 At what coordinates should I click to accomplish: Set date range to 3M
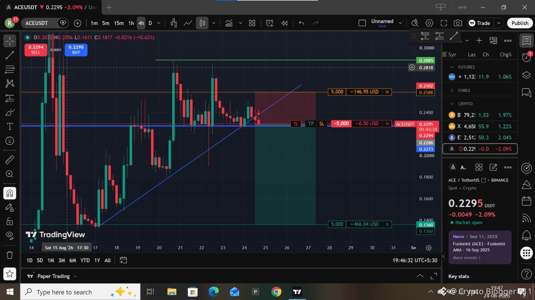tap(62, 260)
